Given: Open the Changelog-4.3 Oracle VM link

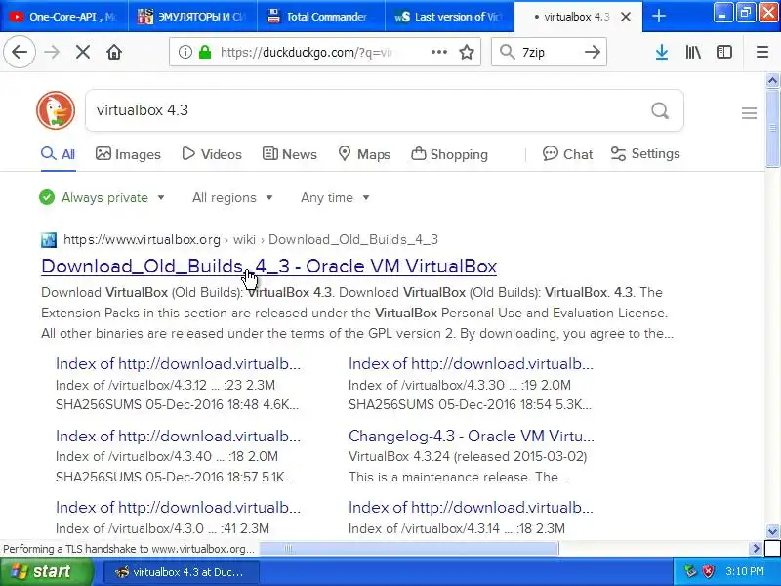Looking at the screenshot, I should coord(472,436).
